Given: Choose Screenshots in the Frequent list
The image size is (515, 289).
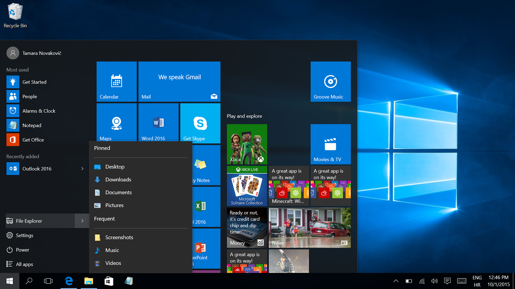Looking at the screenshot, I should pyautogui.click(x=119, y=237).
